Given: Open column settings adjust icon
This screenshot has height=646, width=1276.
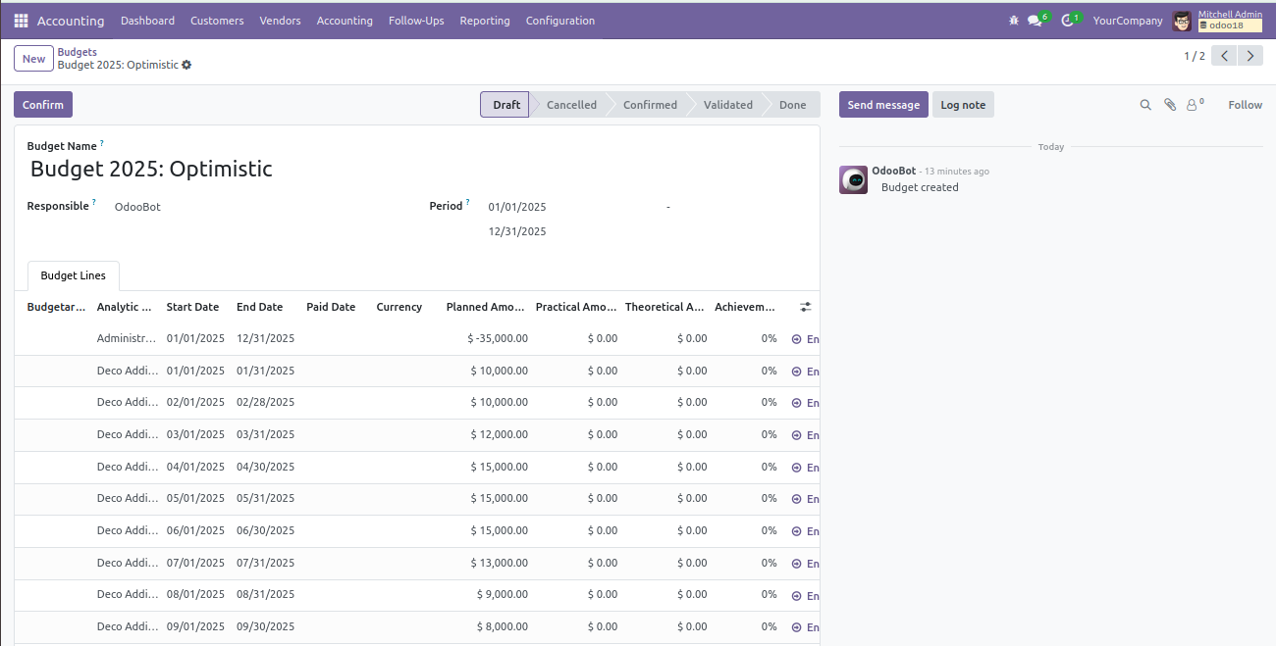Looking at the screenshot, I should point(806,307).
